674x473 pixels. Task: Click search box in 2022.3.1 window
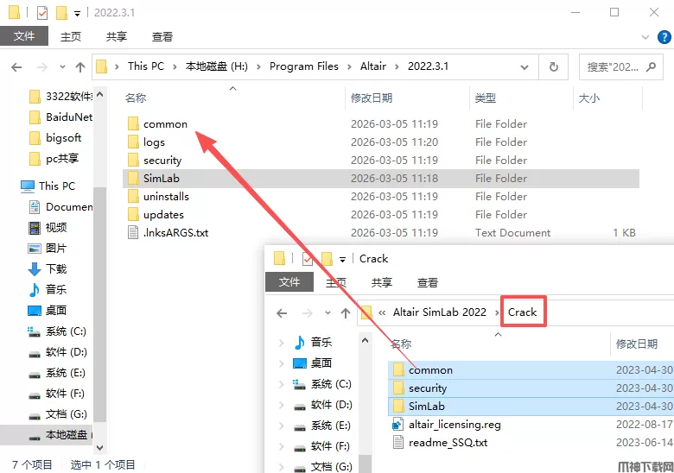[x=622, y=67]
